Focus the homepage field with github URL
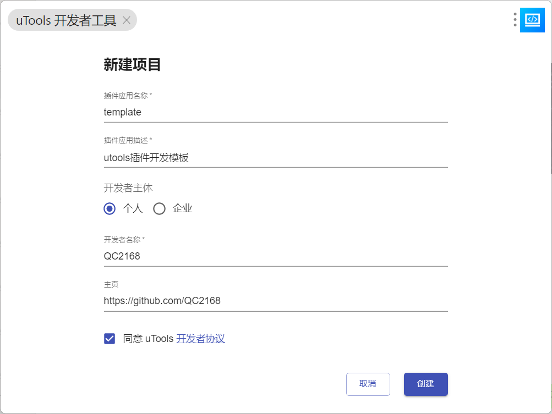The height and width of the screenshot is (414, 552). pyautogui.click(x=276, y=301)
